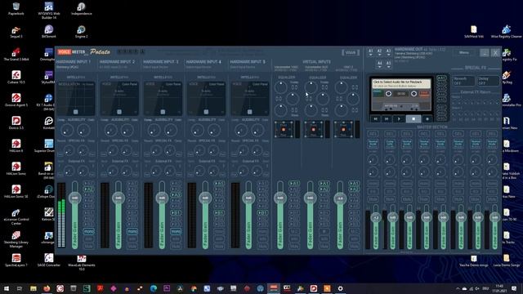This screenshot has width=523, height=294.
Task: Click the Hardware Input 3 fader gain knob
Action: tap(162, 198)
